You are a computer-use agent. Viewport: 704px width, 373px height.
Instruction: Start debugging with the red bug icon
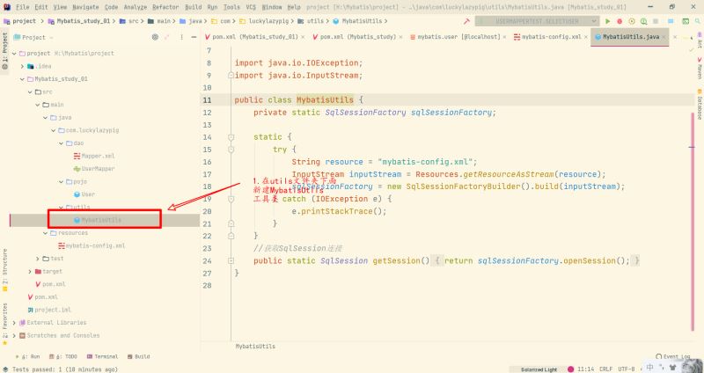[620, 21]
